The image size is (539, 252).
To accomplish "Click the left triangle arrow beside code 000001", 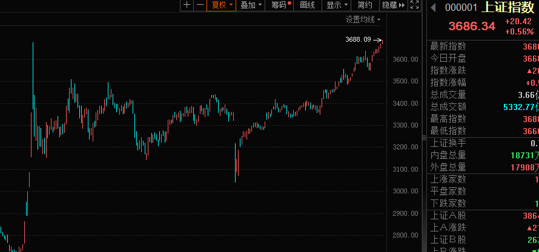I will tap(433, 7).
